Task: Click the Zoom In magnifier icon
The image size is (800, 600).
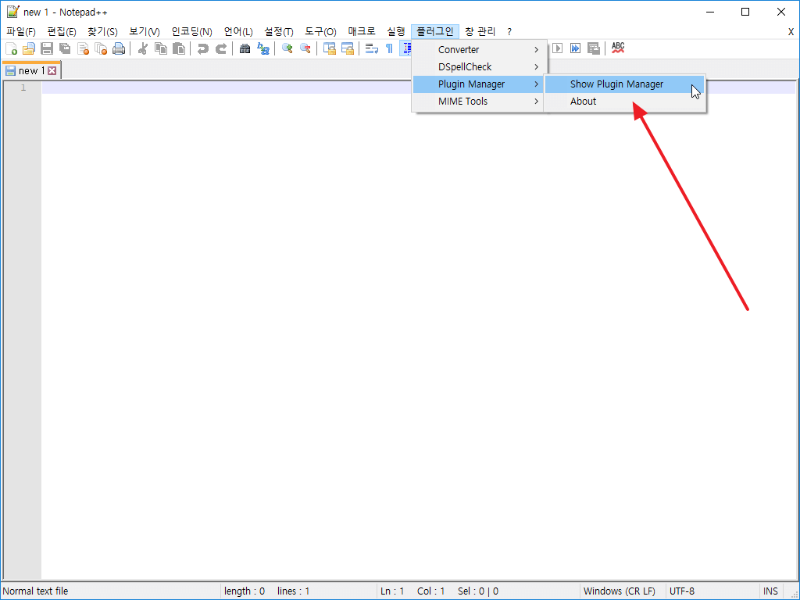Action: point(287,48)
